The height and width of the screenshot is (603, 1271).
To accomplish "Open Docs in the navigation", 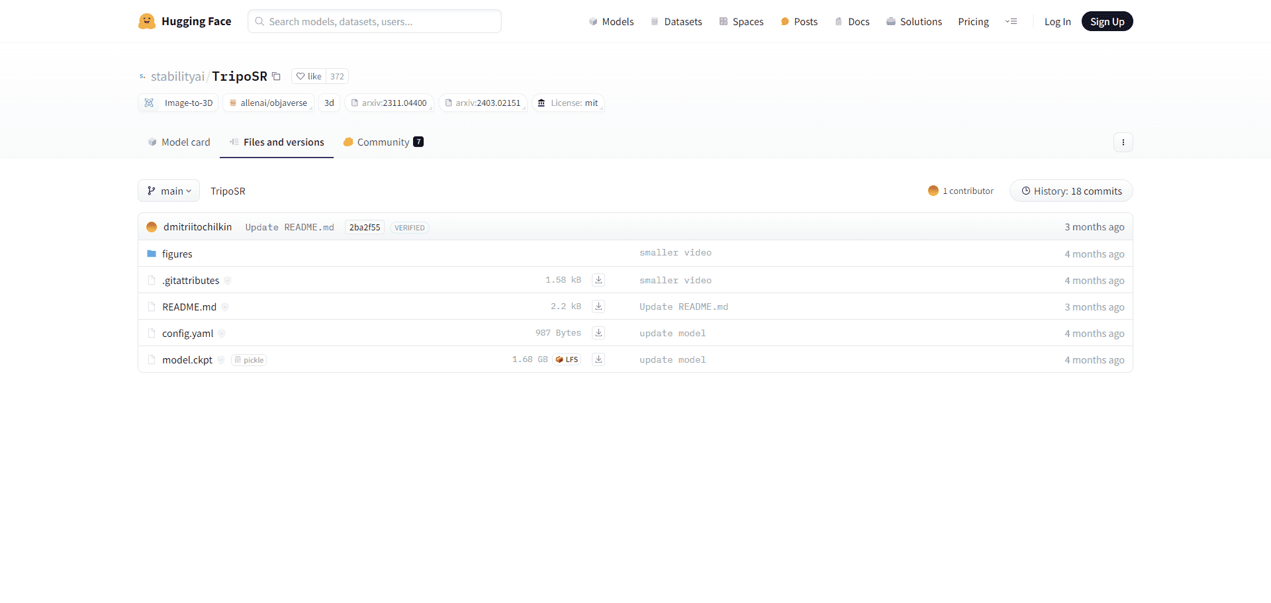I will (x=852, y=21).
